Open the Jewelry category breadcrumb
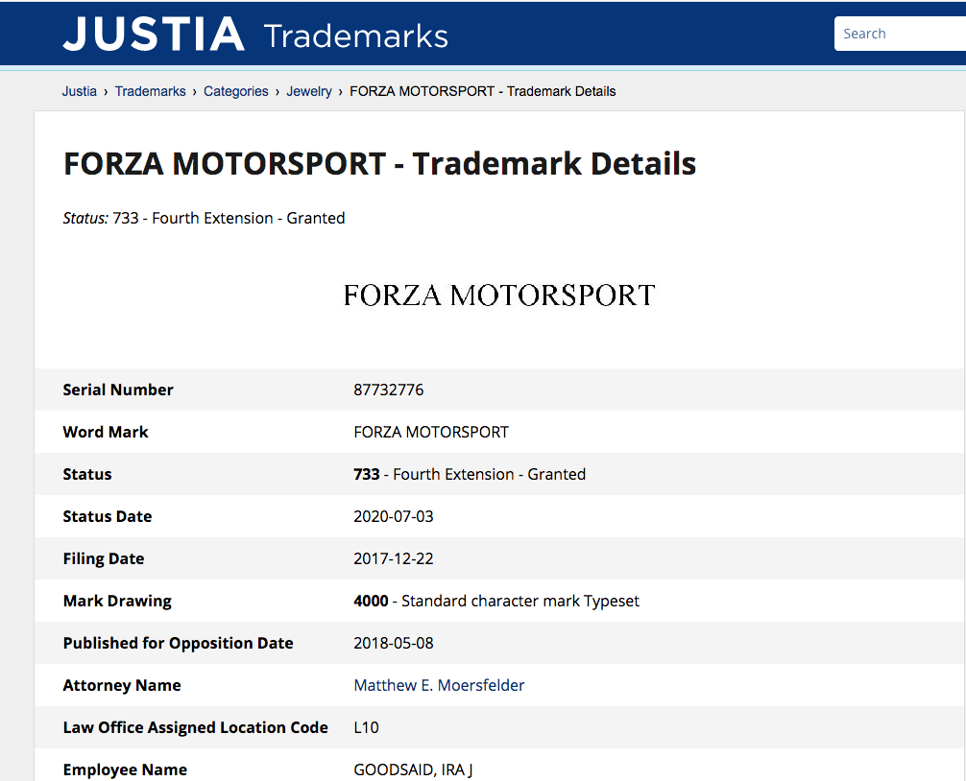 [309, 91]
